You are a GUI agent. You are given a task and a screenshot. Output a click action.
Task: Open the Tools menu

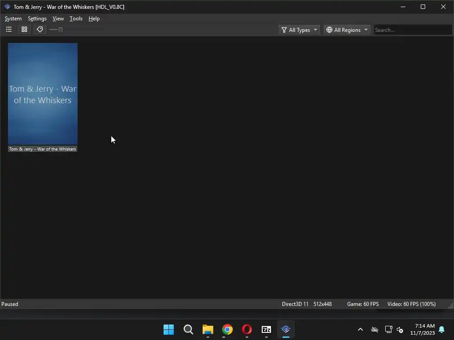coord(76,19)
